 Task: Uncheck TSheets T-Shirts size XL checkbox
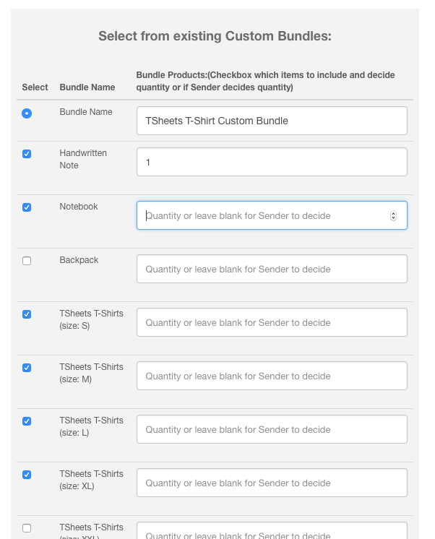click(27, 475)
